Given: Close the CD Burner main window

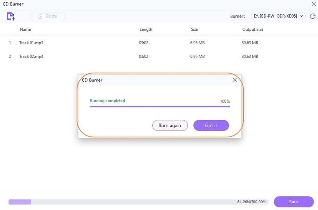Looking at the screenshot, I should tap(314, 4).
